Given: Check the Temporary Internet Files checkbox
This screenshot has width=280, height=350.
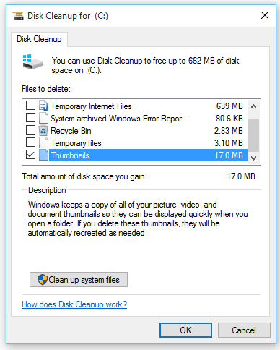Looking at the screenshot, I should point(30,106).
